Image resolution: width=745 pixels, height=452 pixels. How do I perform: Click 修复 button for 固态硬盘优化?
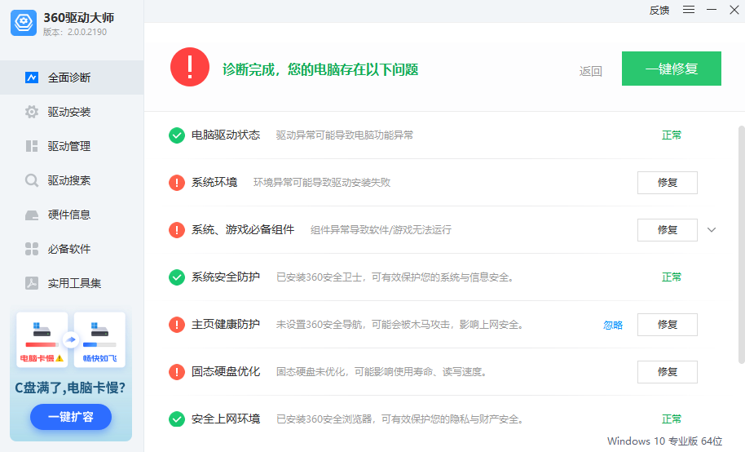[667, 371]
